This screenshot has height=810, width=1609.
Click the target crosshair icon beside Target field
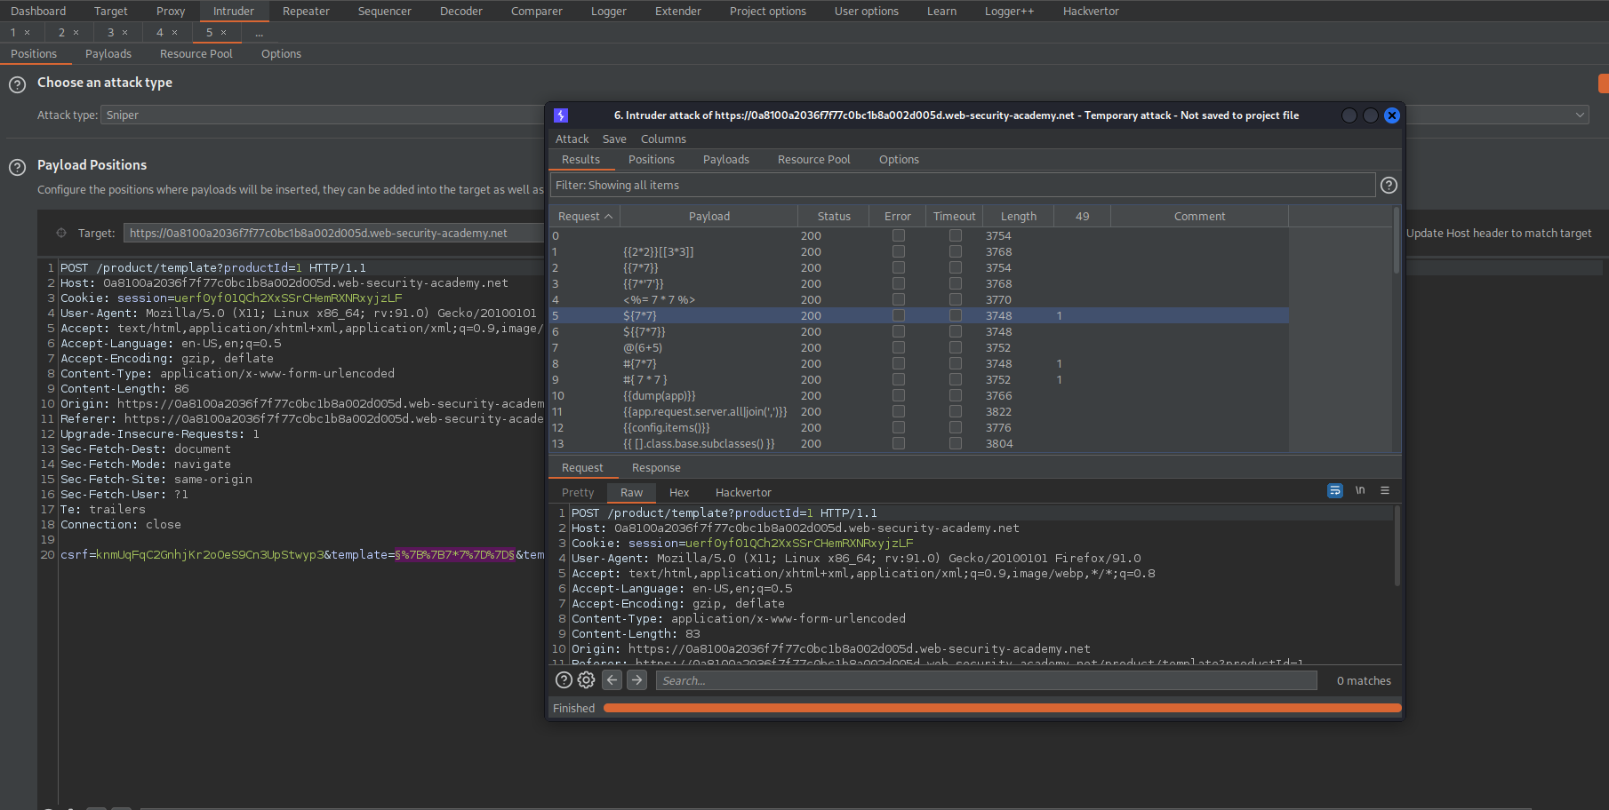click(61, 233)
